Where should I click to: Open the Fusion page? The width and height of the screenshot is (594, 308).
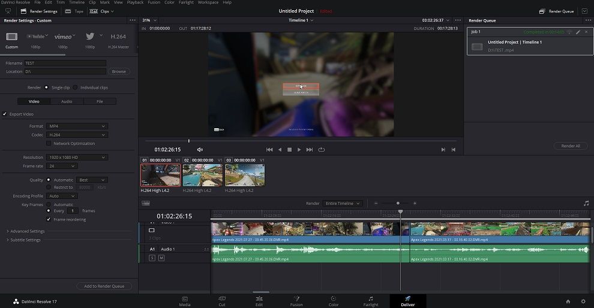(x=296, y=301)
